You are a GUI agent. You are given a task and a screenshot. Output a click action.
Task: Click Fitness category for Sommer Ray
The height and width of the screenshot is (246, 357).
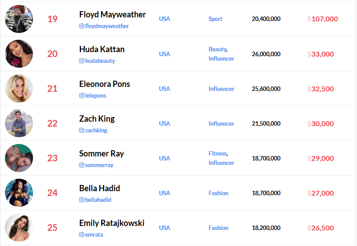217,153
